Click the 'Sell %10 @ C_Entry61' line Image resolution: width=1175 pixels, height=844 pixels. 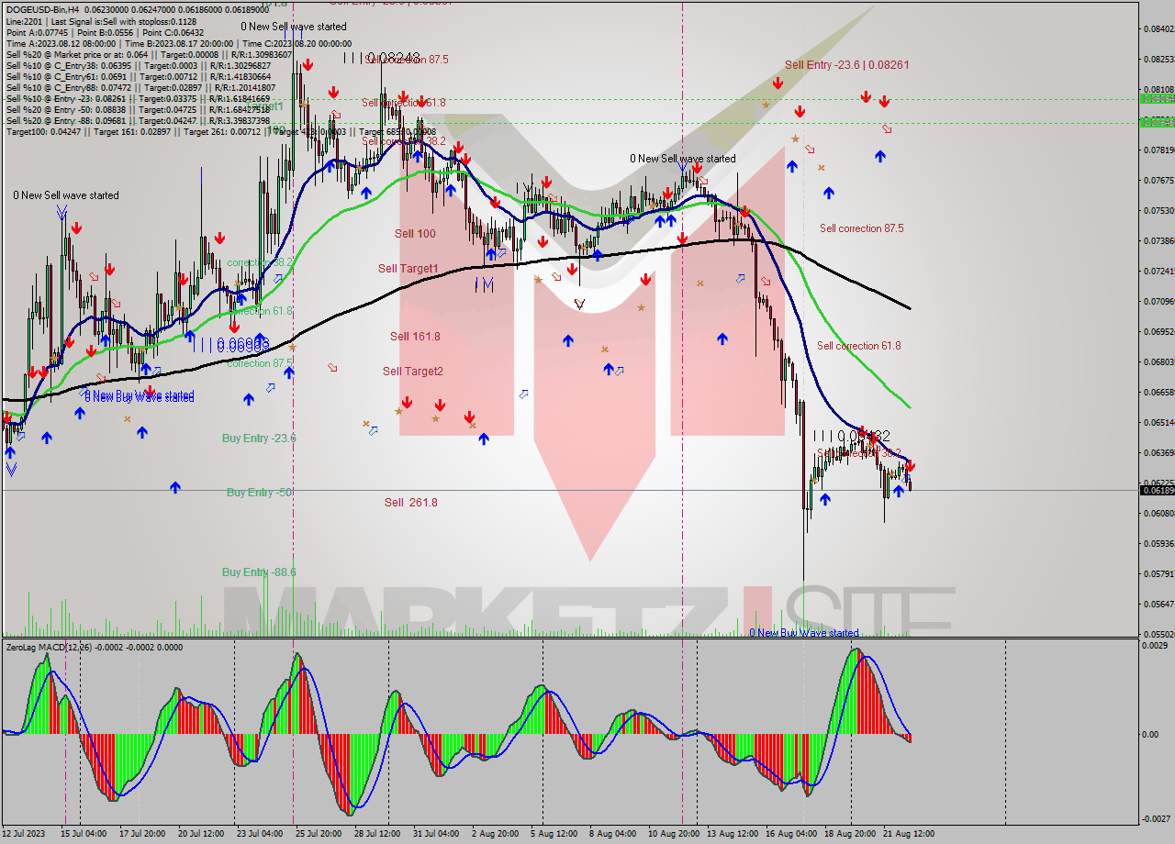(139, 76)
